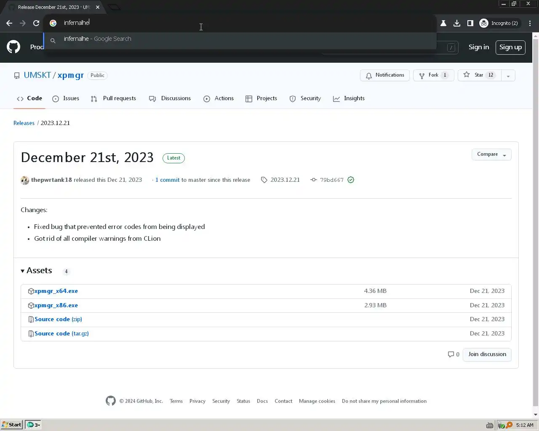Open the footer Docs link

262,401
